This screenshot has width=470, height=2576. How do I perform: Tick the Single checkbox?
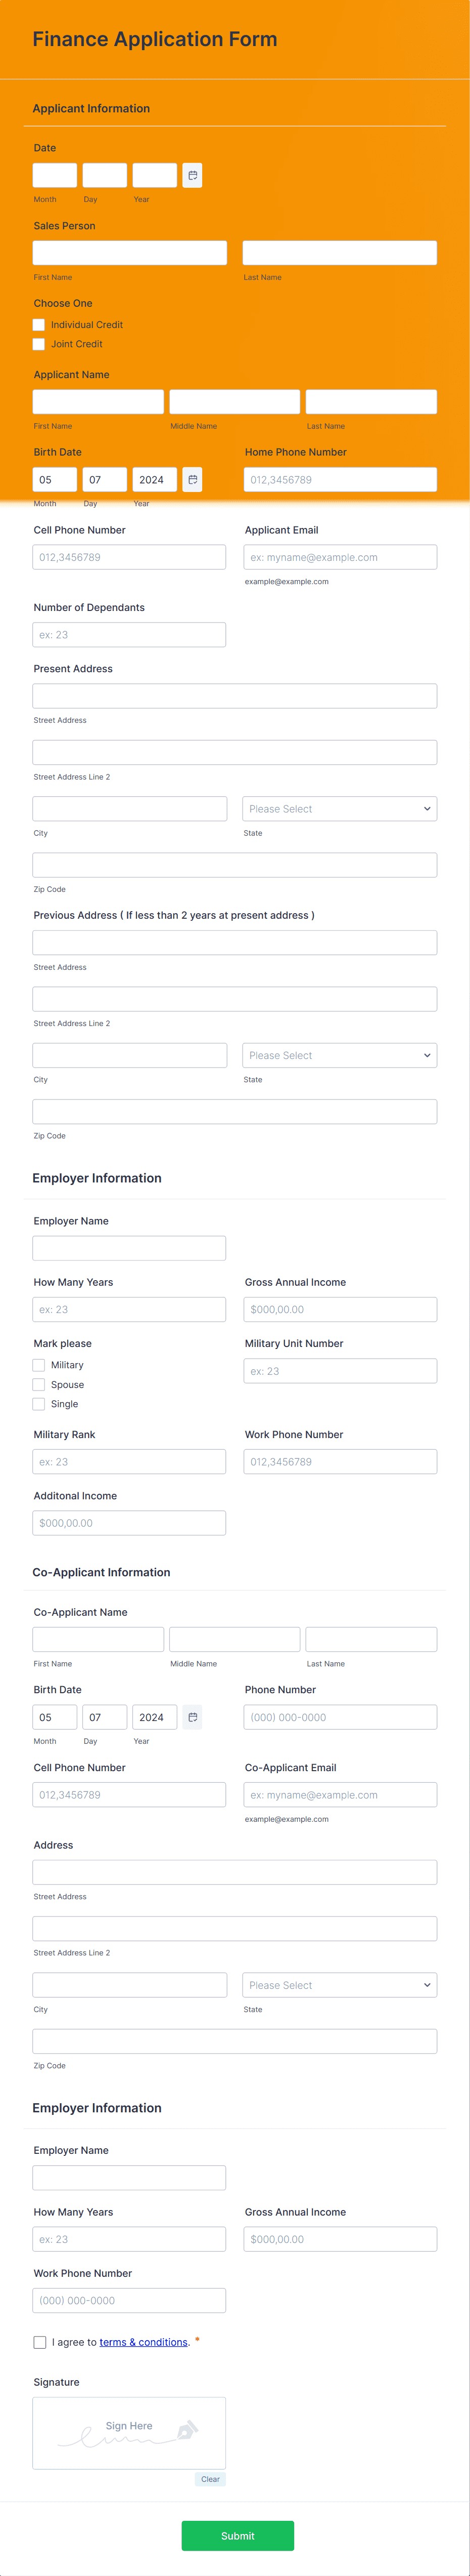pos(39,1404)
